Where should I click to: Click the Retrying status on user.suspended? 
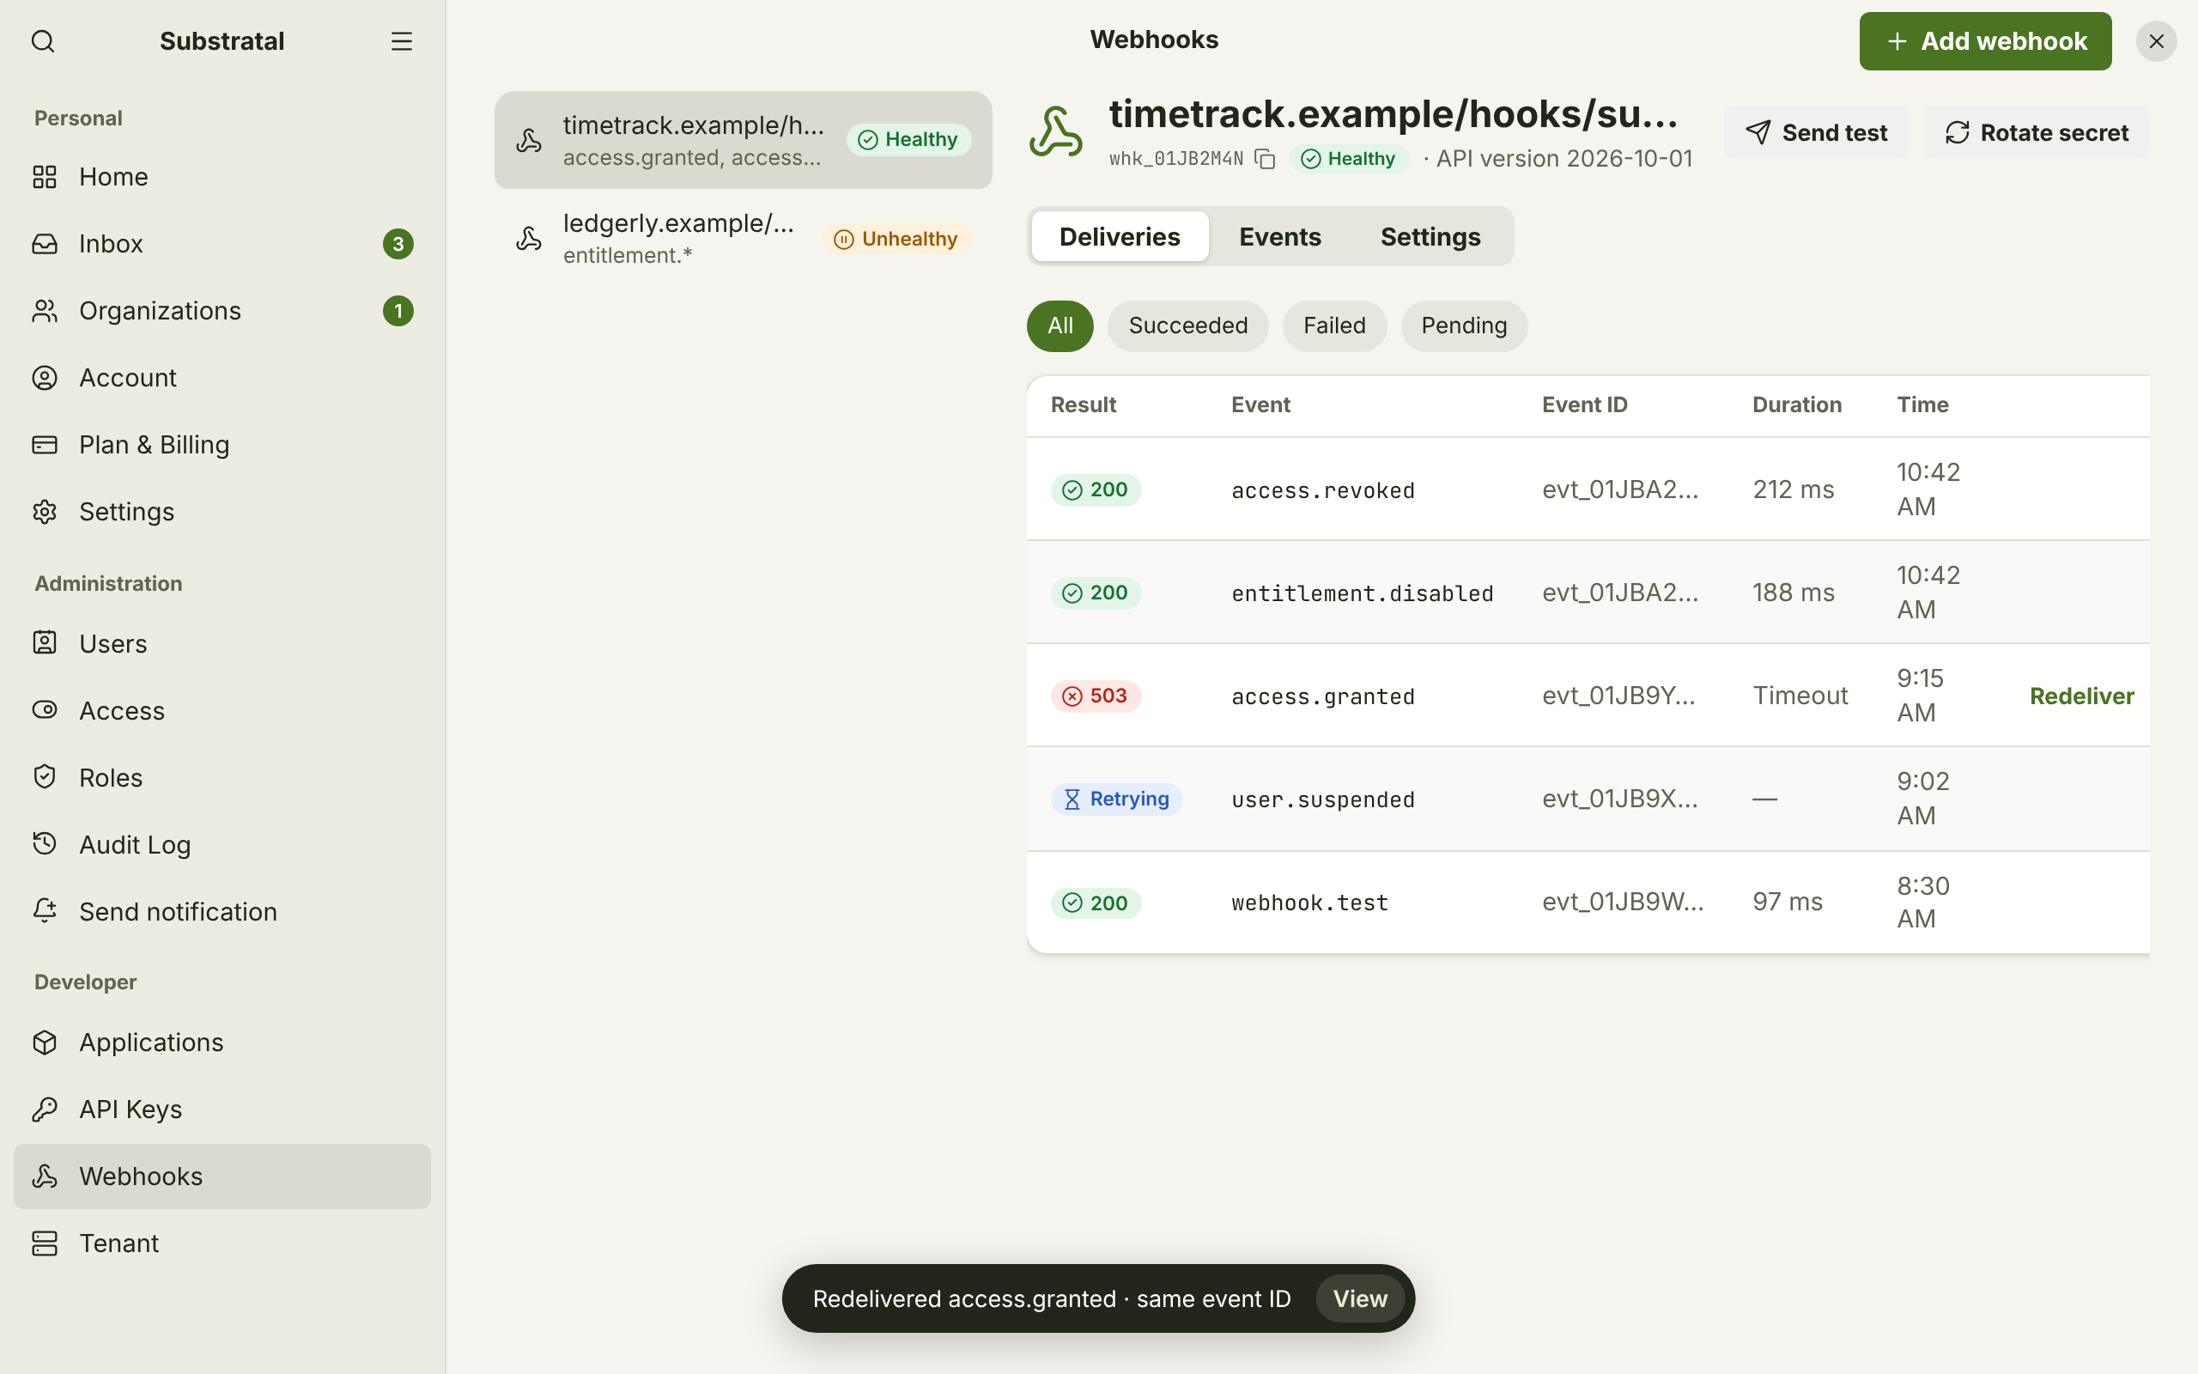(1116, 799)
